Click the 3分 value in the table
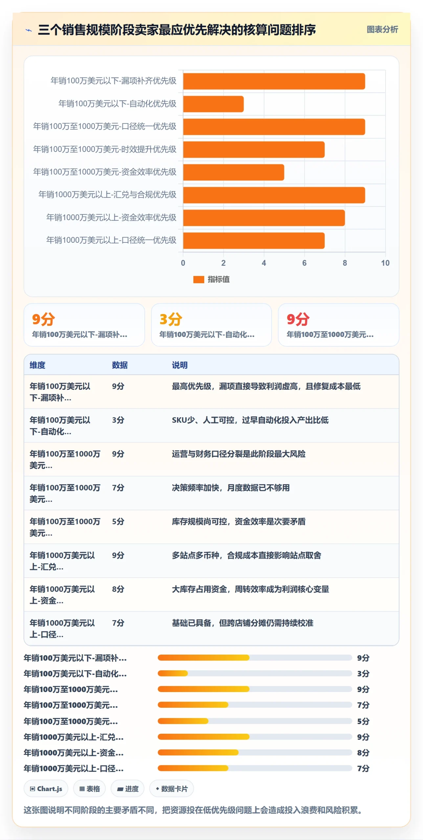Screen dimensions: 423x840 coord(118,420)
